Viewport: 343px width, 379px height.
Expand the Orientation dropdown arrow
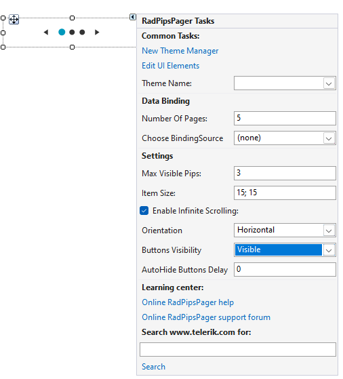pos(329,231)
